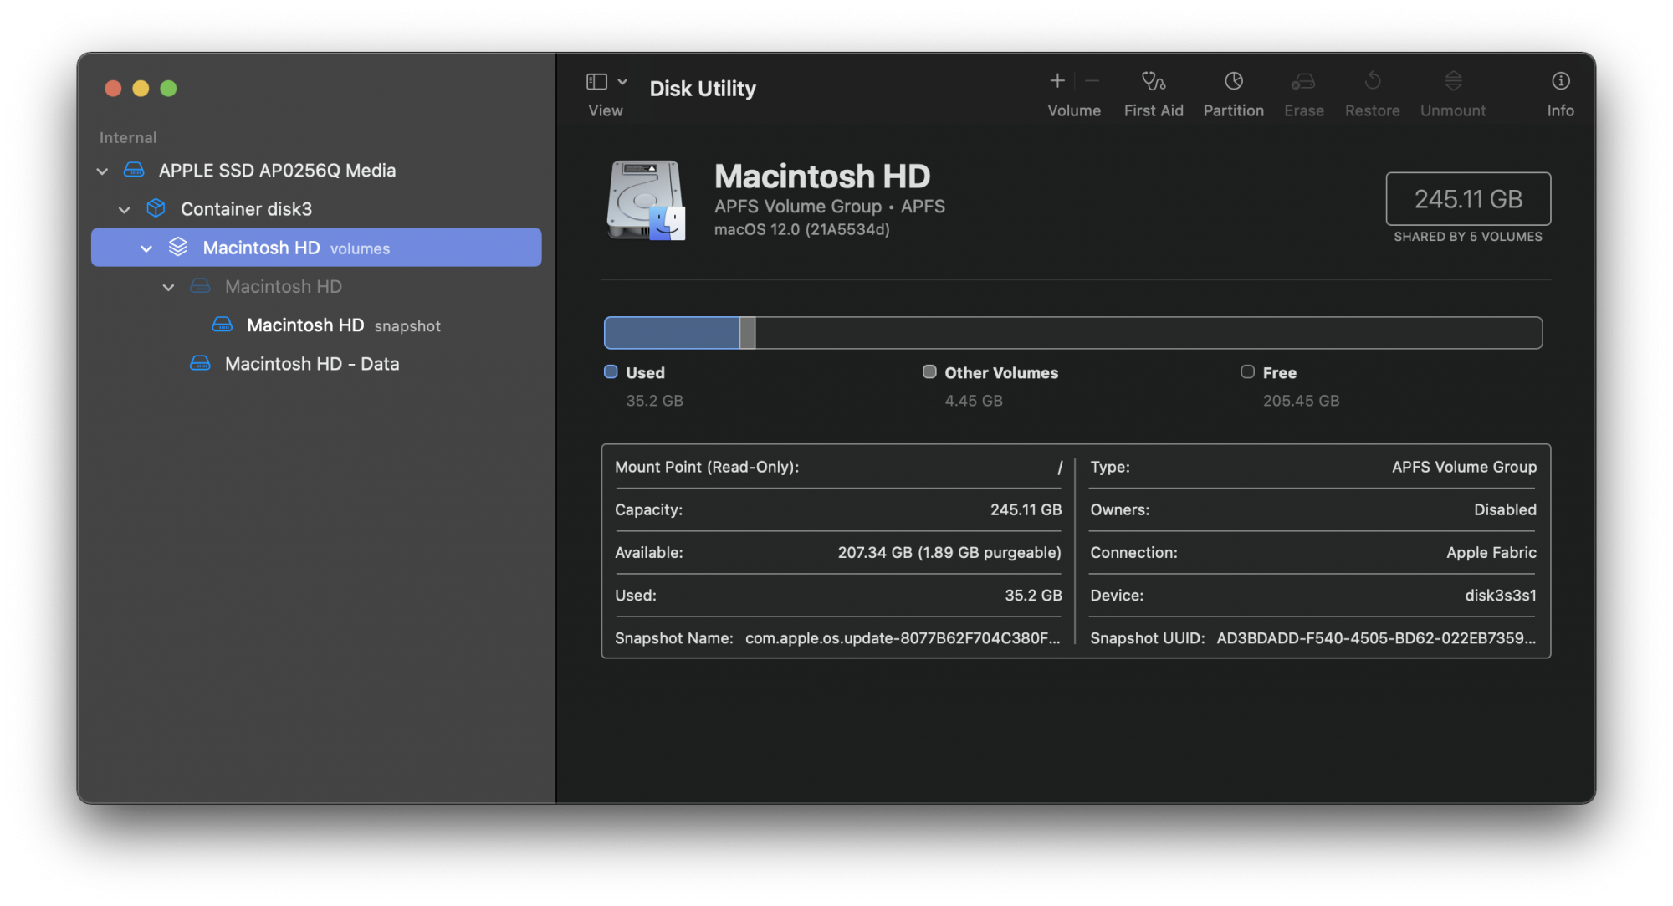Click the 245.11 GB capacity box

pos(1468,199)
